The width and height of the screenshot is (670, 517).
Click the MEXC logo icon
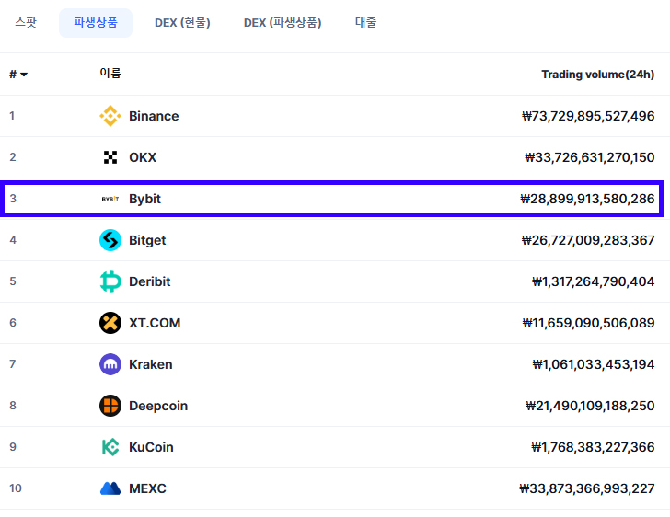tap(110, 488)
